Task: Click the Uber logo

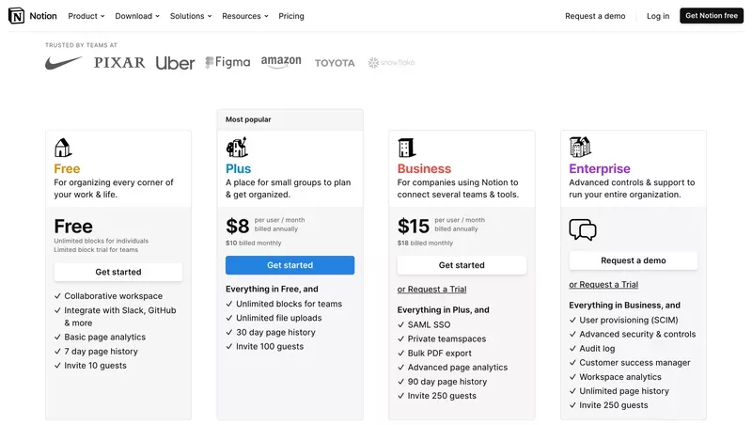Action: (x=175, y=63)
